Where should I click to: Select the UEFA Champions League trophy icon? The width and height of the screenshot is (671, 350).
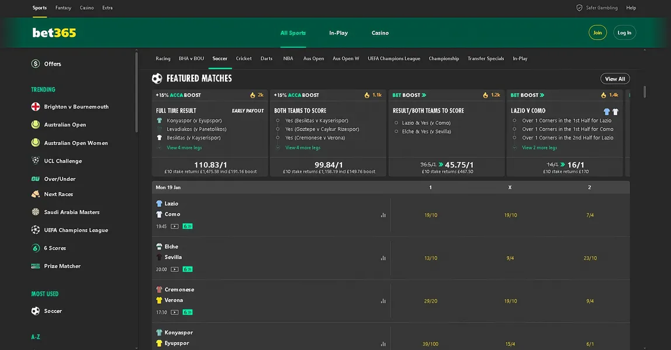click(x=36, y=230)
